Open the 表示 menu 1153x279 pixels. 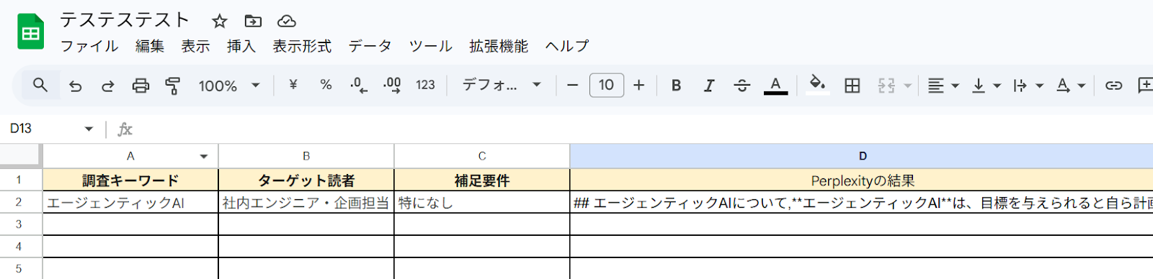click(195, 46)
